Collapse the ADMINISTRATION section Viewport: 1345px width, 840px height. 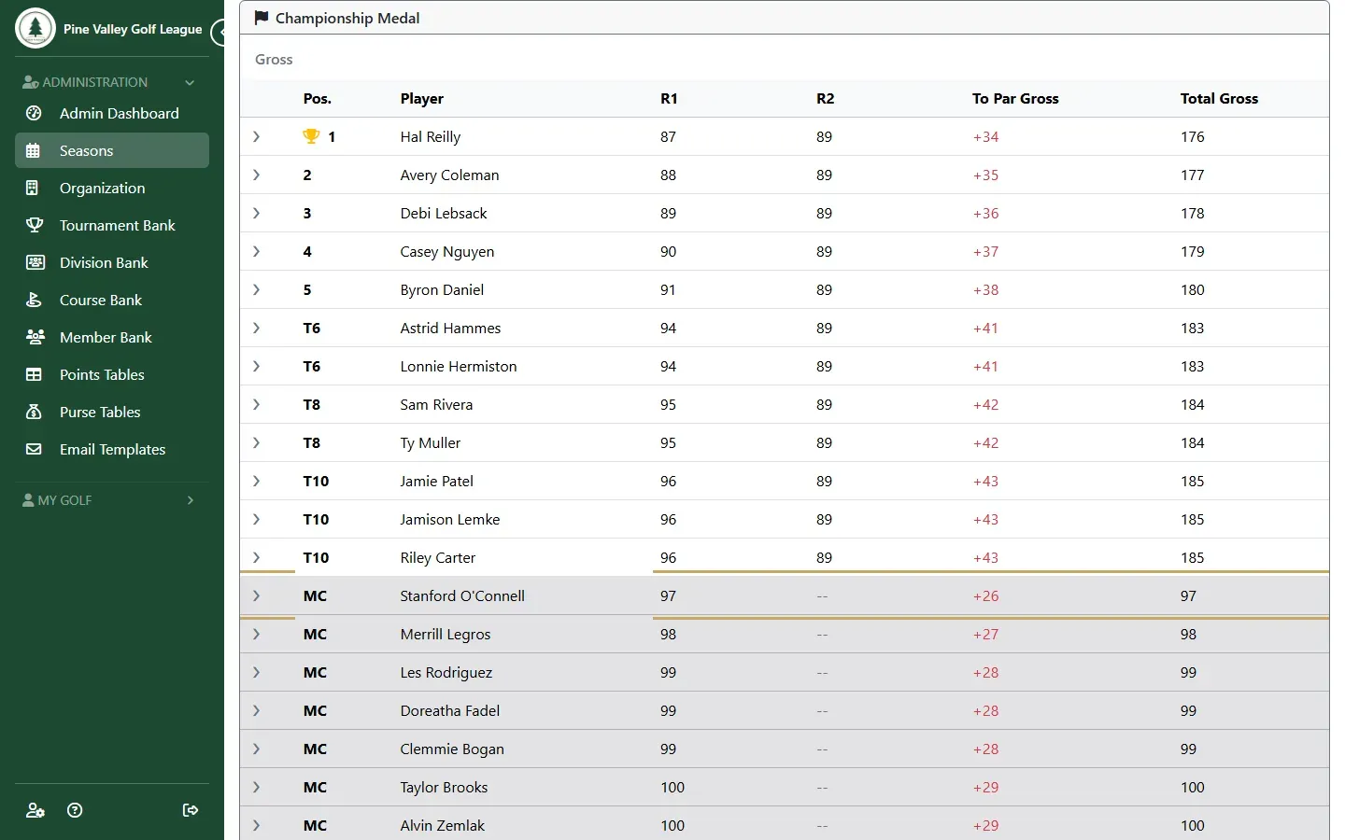[190, 82]
